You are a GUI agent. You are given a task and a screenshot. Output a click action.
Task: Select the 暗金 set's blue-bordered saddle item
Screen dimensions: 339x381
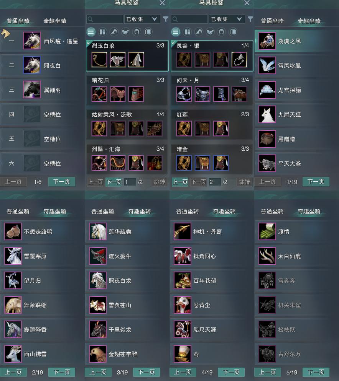(202, 163)
